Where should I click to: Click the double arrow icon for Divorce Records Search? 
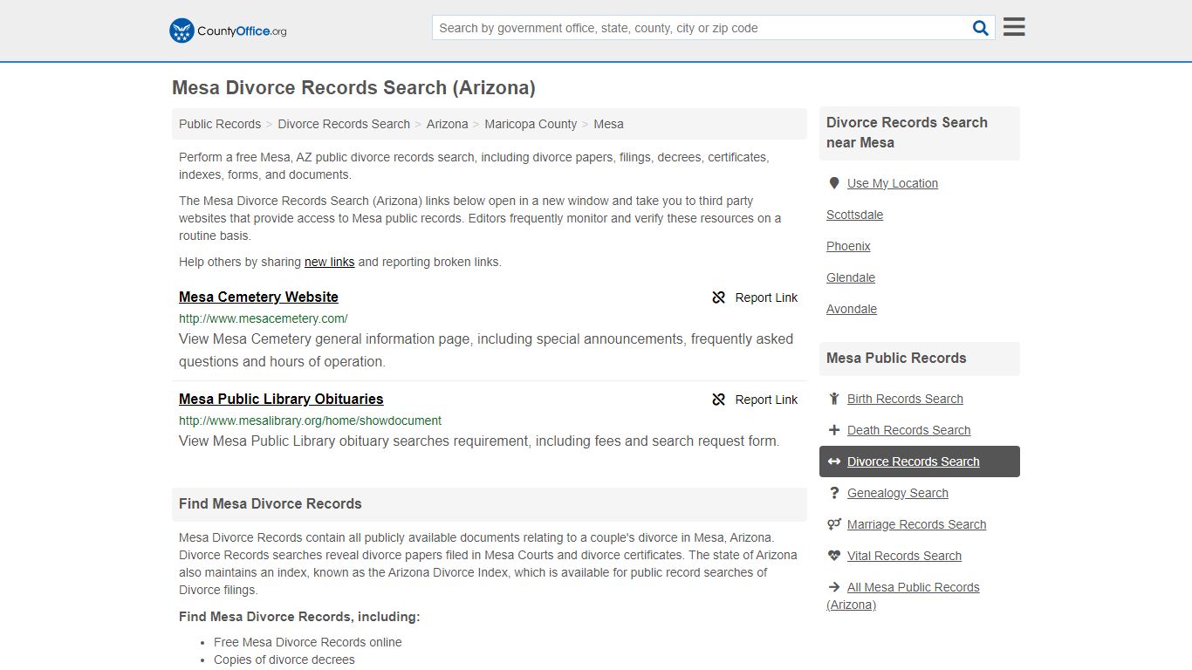(834, 461)
